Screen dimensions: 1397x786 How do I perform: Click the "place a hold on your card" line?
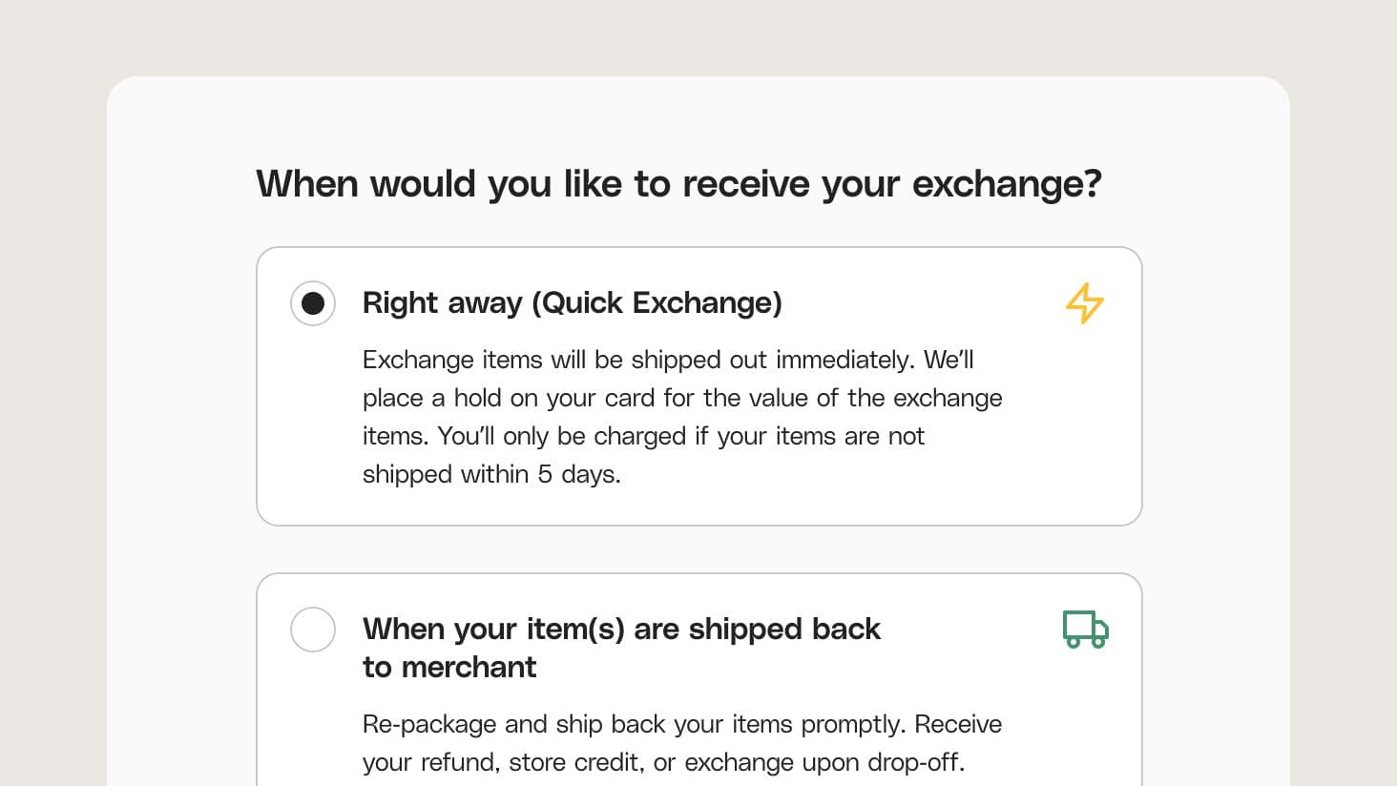click(x=681, y=399)
